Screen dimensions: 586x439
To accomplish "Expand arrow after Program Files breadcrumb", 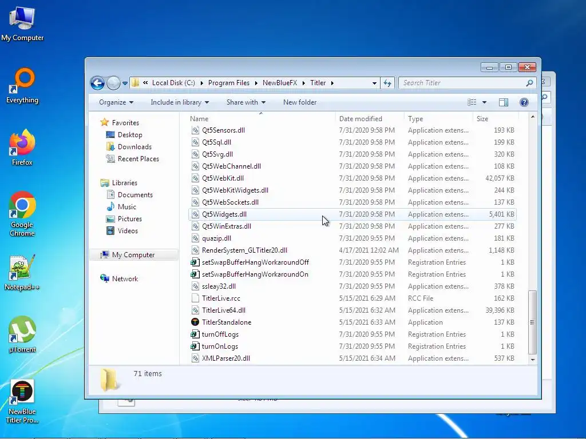I will pos(256,83).
